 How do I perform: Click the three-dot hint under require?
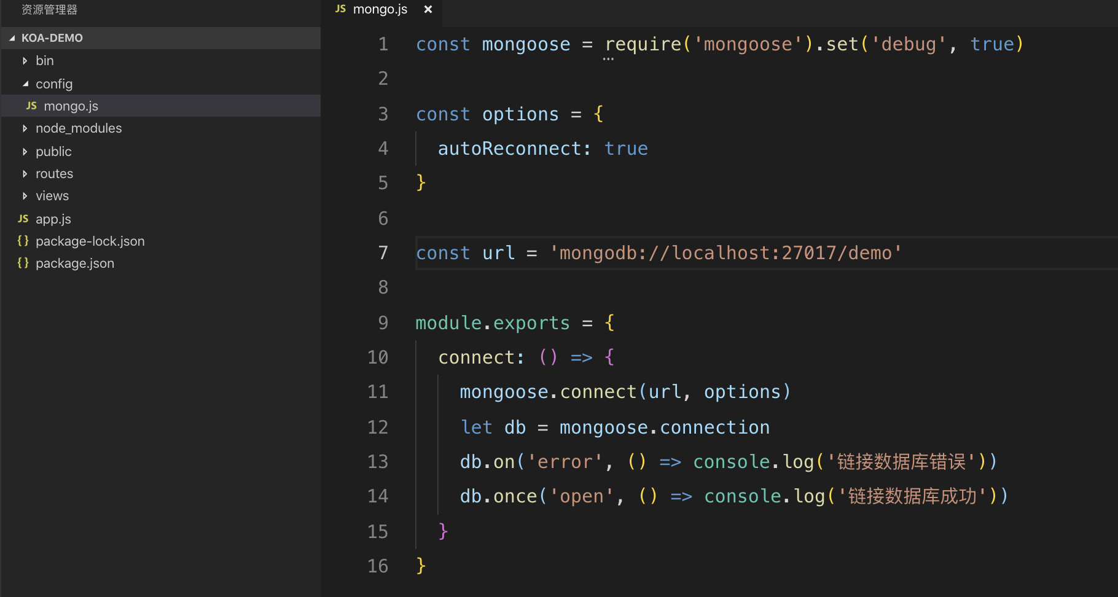608,59
